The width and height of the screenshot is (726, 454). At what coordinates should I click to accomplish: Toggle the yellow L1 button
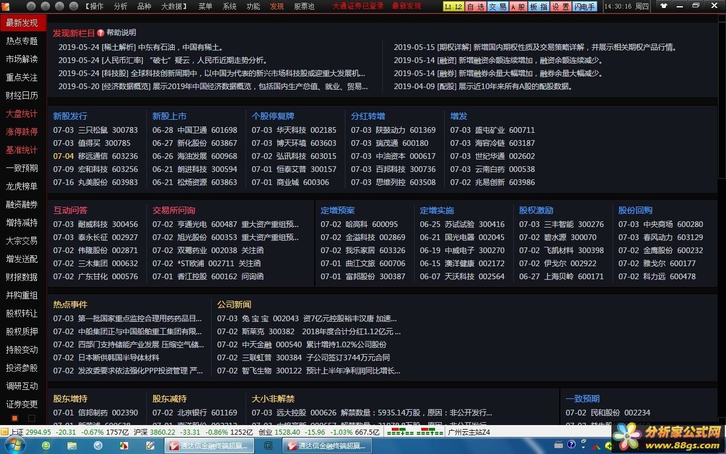(448, 7)
